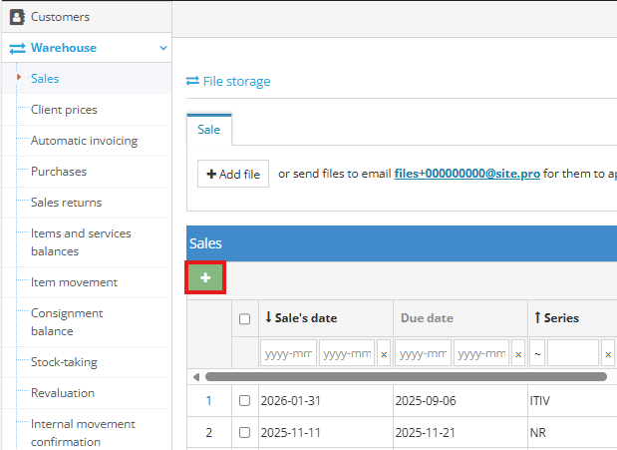Viewport: 617px width, 450px height.
Task: Click the files+000000000@site.pro email link
Action: pos(466,174)
